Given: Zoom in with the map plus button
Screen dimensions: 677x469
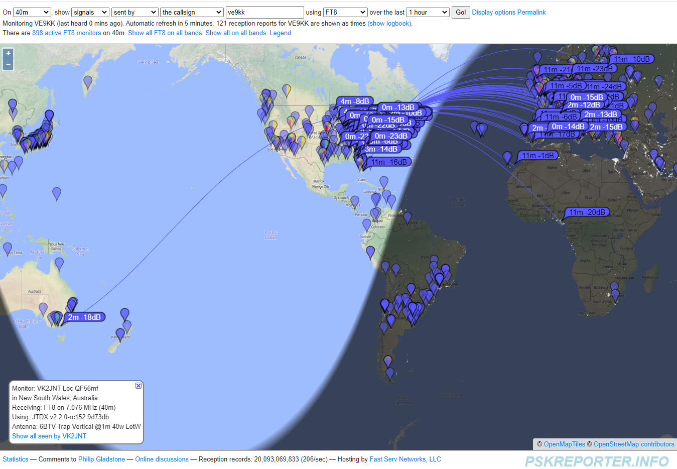Looking at the screenshot, I should 8,54.
